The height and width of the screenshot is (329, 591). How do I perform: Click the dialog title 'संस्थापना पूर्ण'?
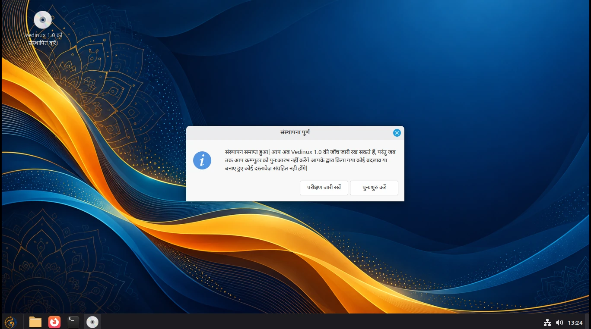point(295,132)
